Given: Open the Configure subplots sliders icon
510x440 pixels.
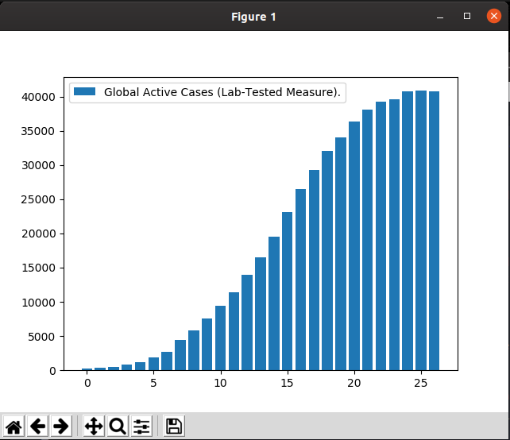Looking at the screenshot, I should pos(141,426).
